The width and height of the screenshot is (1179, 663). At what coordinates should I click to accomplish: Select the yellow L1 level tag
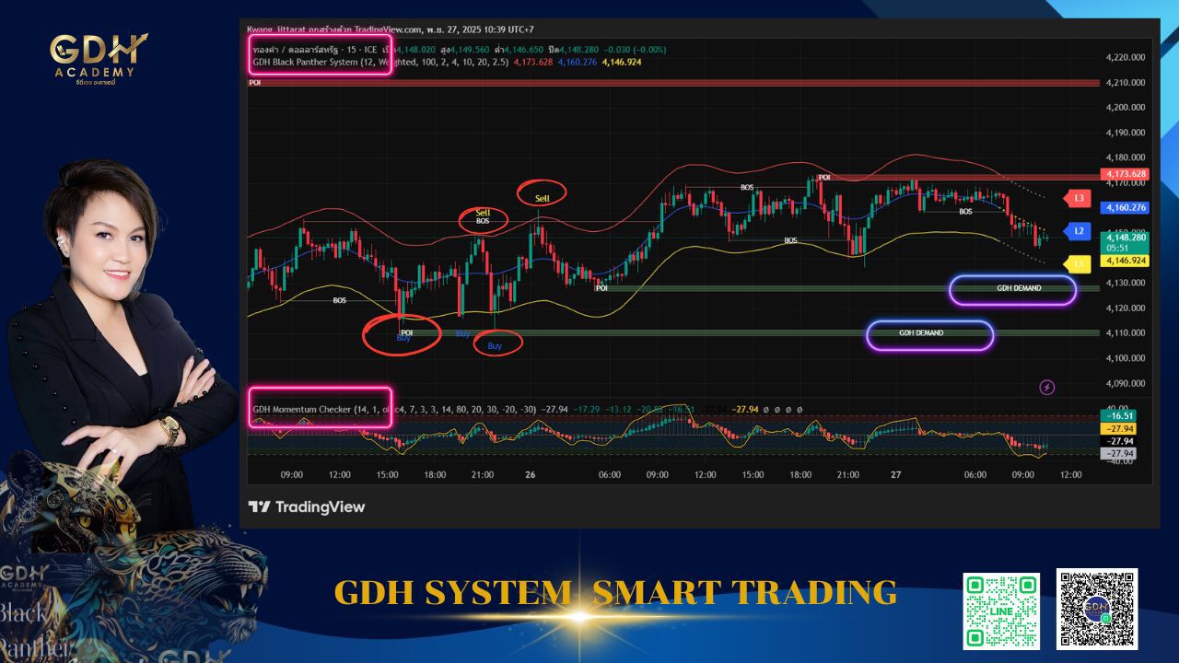1078,264
